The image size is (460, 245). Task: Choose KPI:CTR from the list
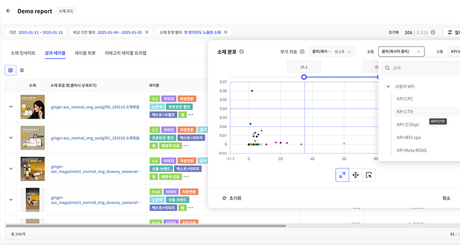pyautogui.click(x=404, y=112)
